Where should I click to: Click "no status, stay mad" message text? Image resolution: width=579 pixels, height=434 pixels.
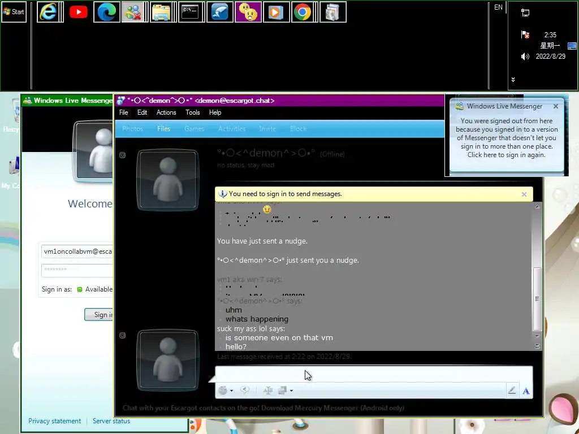pos(245,166)
